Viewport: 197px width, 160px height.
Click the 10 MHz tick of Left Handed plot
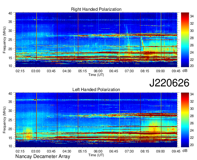(10, 146)
